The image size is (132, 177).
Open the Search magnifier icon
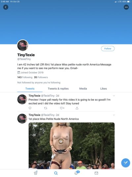coord(56,173)
